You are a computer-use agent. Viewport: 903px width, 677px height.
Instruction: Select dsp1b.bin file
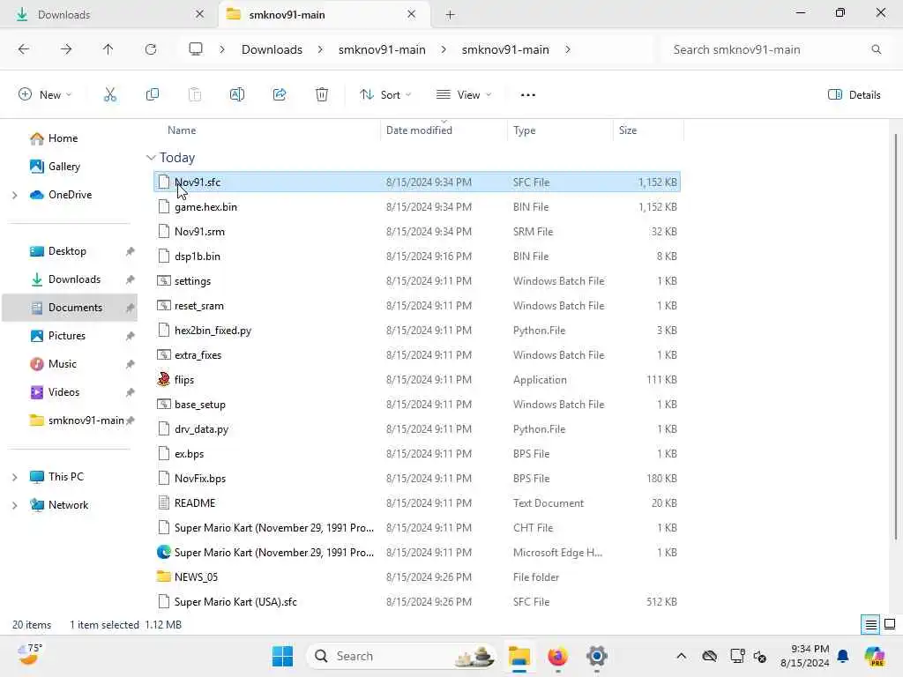pyautogui.click(x=417, y=257)
